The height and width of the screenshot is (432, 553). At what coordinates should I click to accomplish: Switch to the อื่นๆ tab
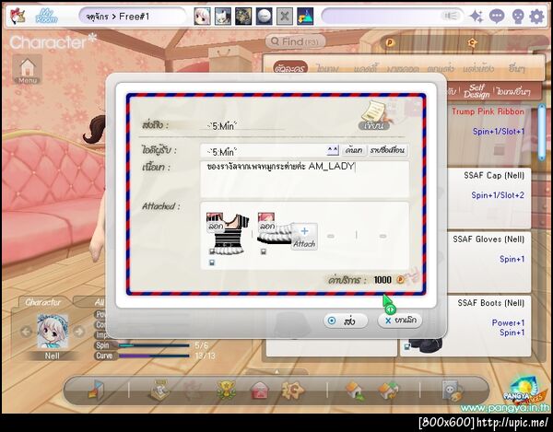[516, 68]
